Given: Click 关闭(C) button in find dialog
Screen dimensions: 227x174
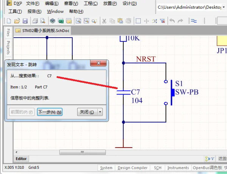Looking at the screenshot, I should (x=87, y=112).
